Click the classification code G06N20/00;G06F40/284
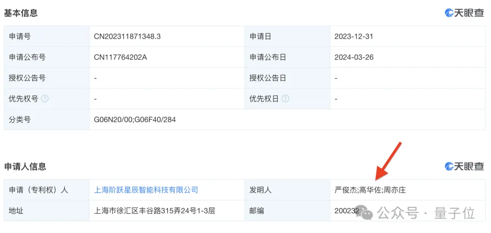The height and width of the screenshot is (233, 491). (x=135, y=120)
